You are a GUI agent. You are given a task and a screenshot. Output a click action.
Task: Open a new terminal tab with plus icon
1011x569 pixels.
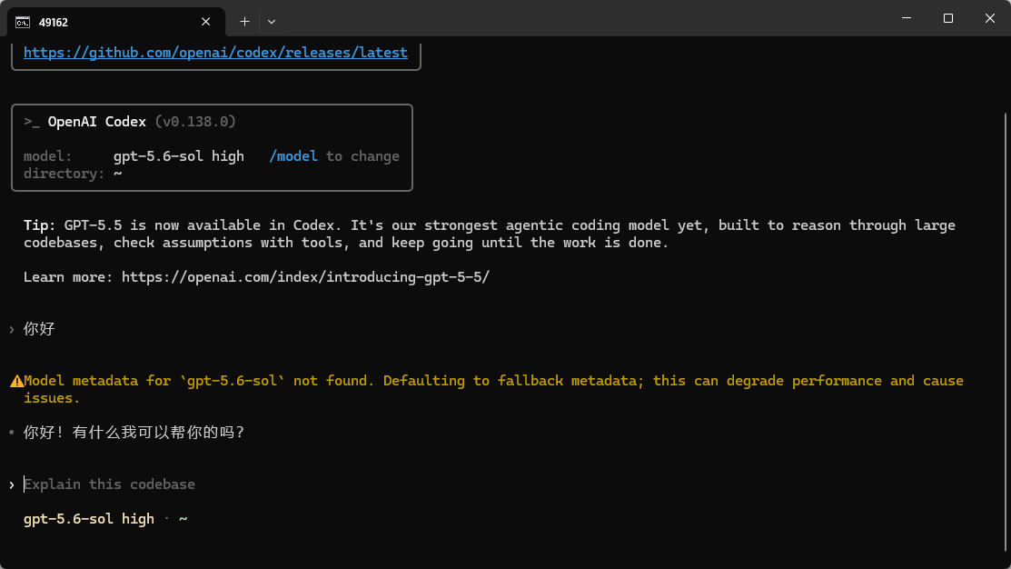coord(244,21)
